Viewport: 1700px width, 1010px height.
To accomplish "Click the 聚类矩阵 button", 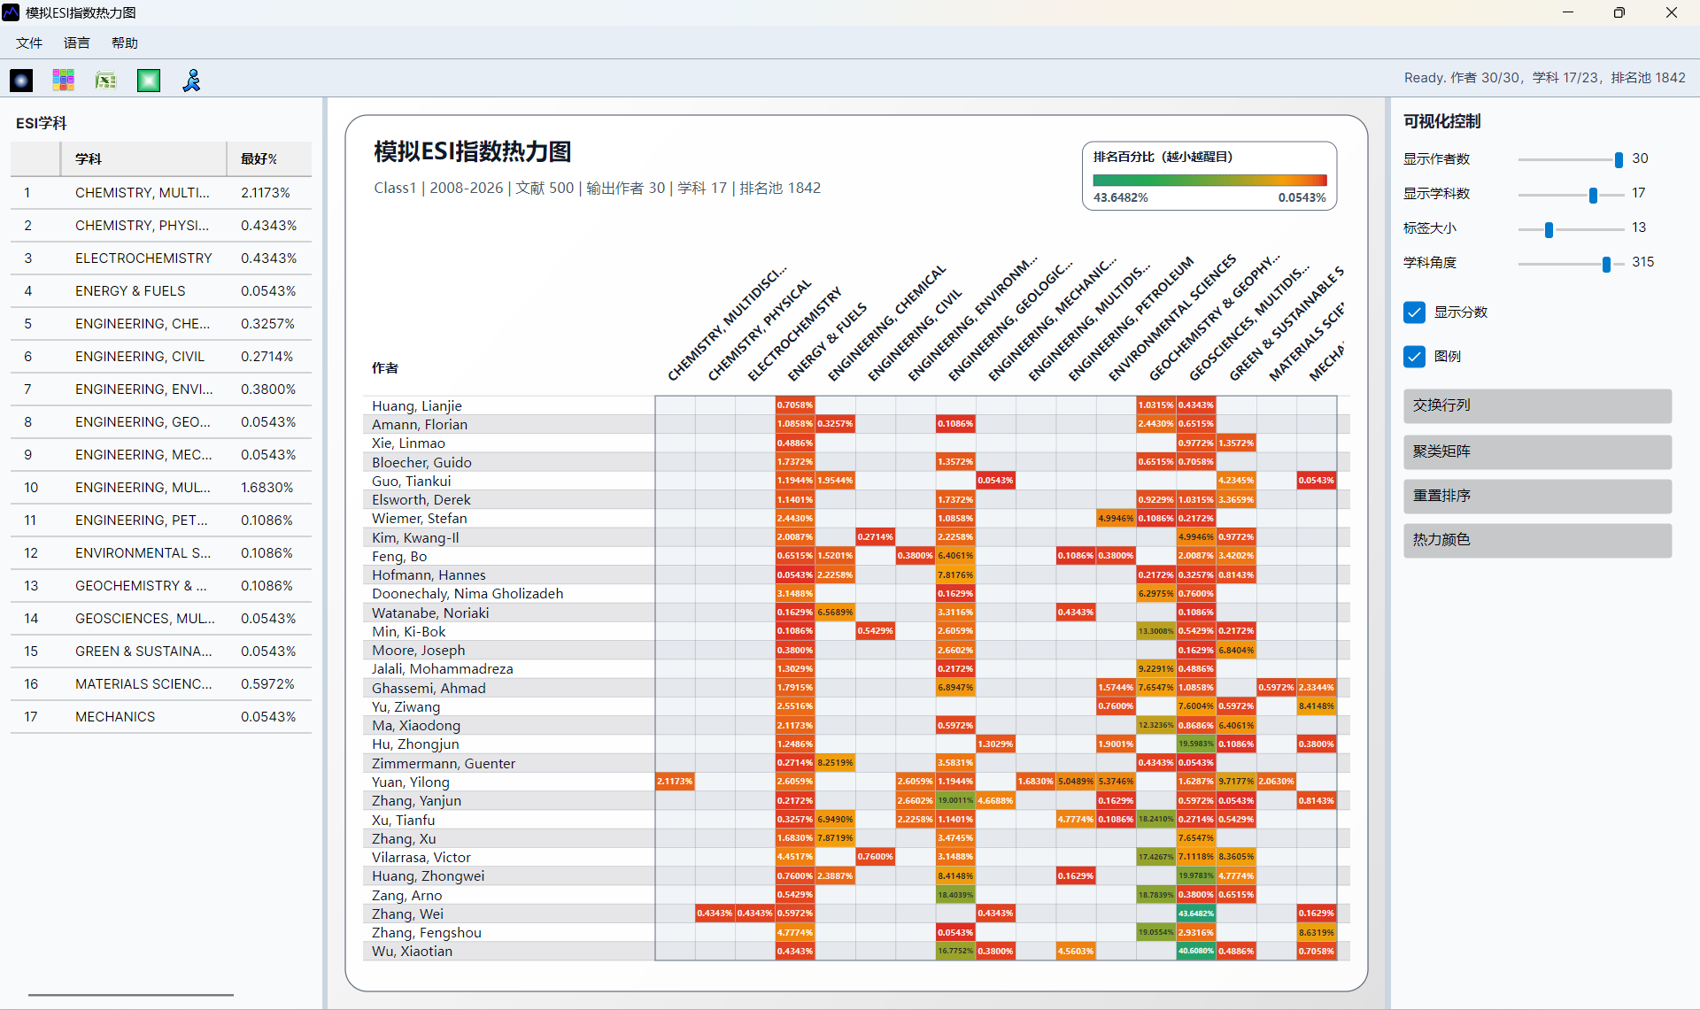I will 1537,451.
